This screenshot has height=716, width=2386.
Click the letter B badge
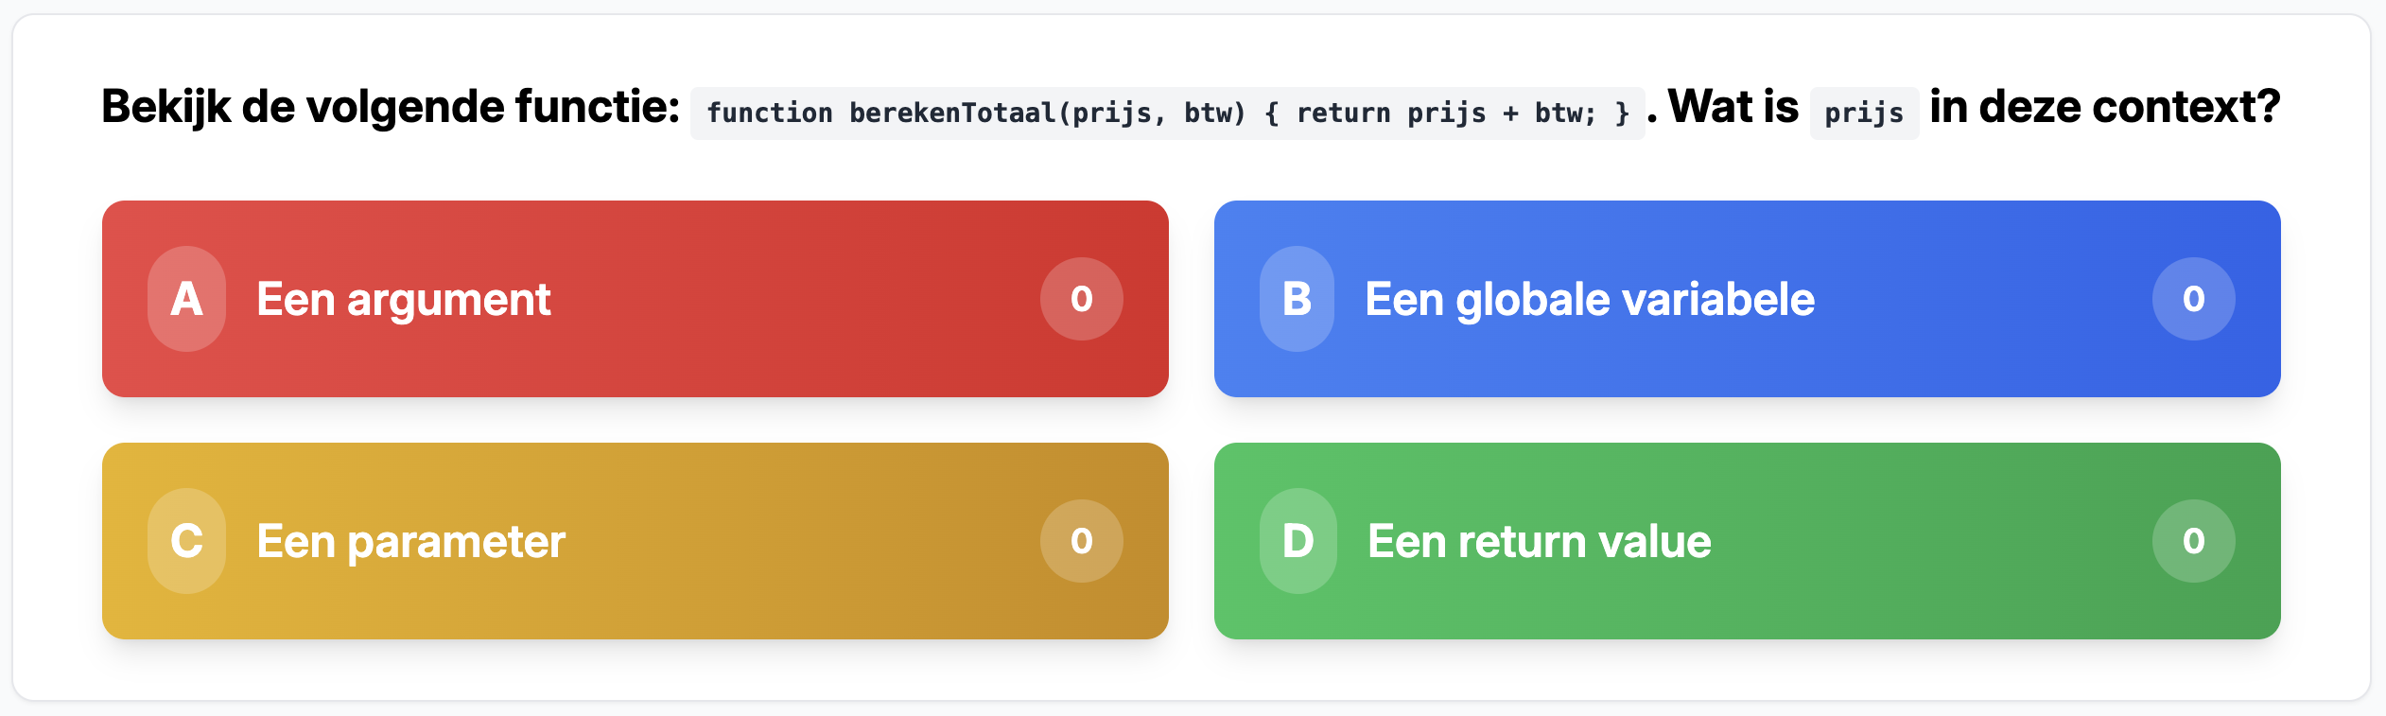tap(1297, 299)
